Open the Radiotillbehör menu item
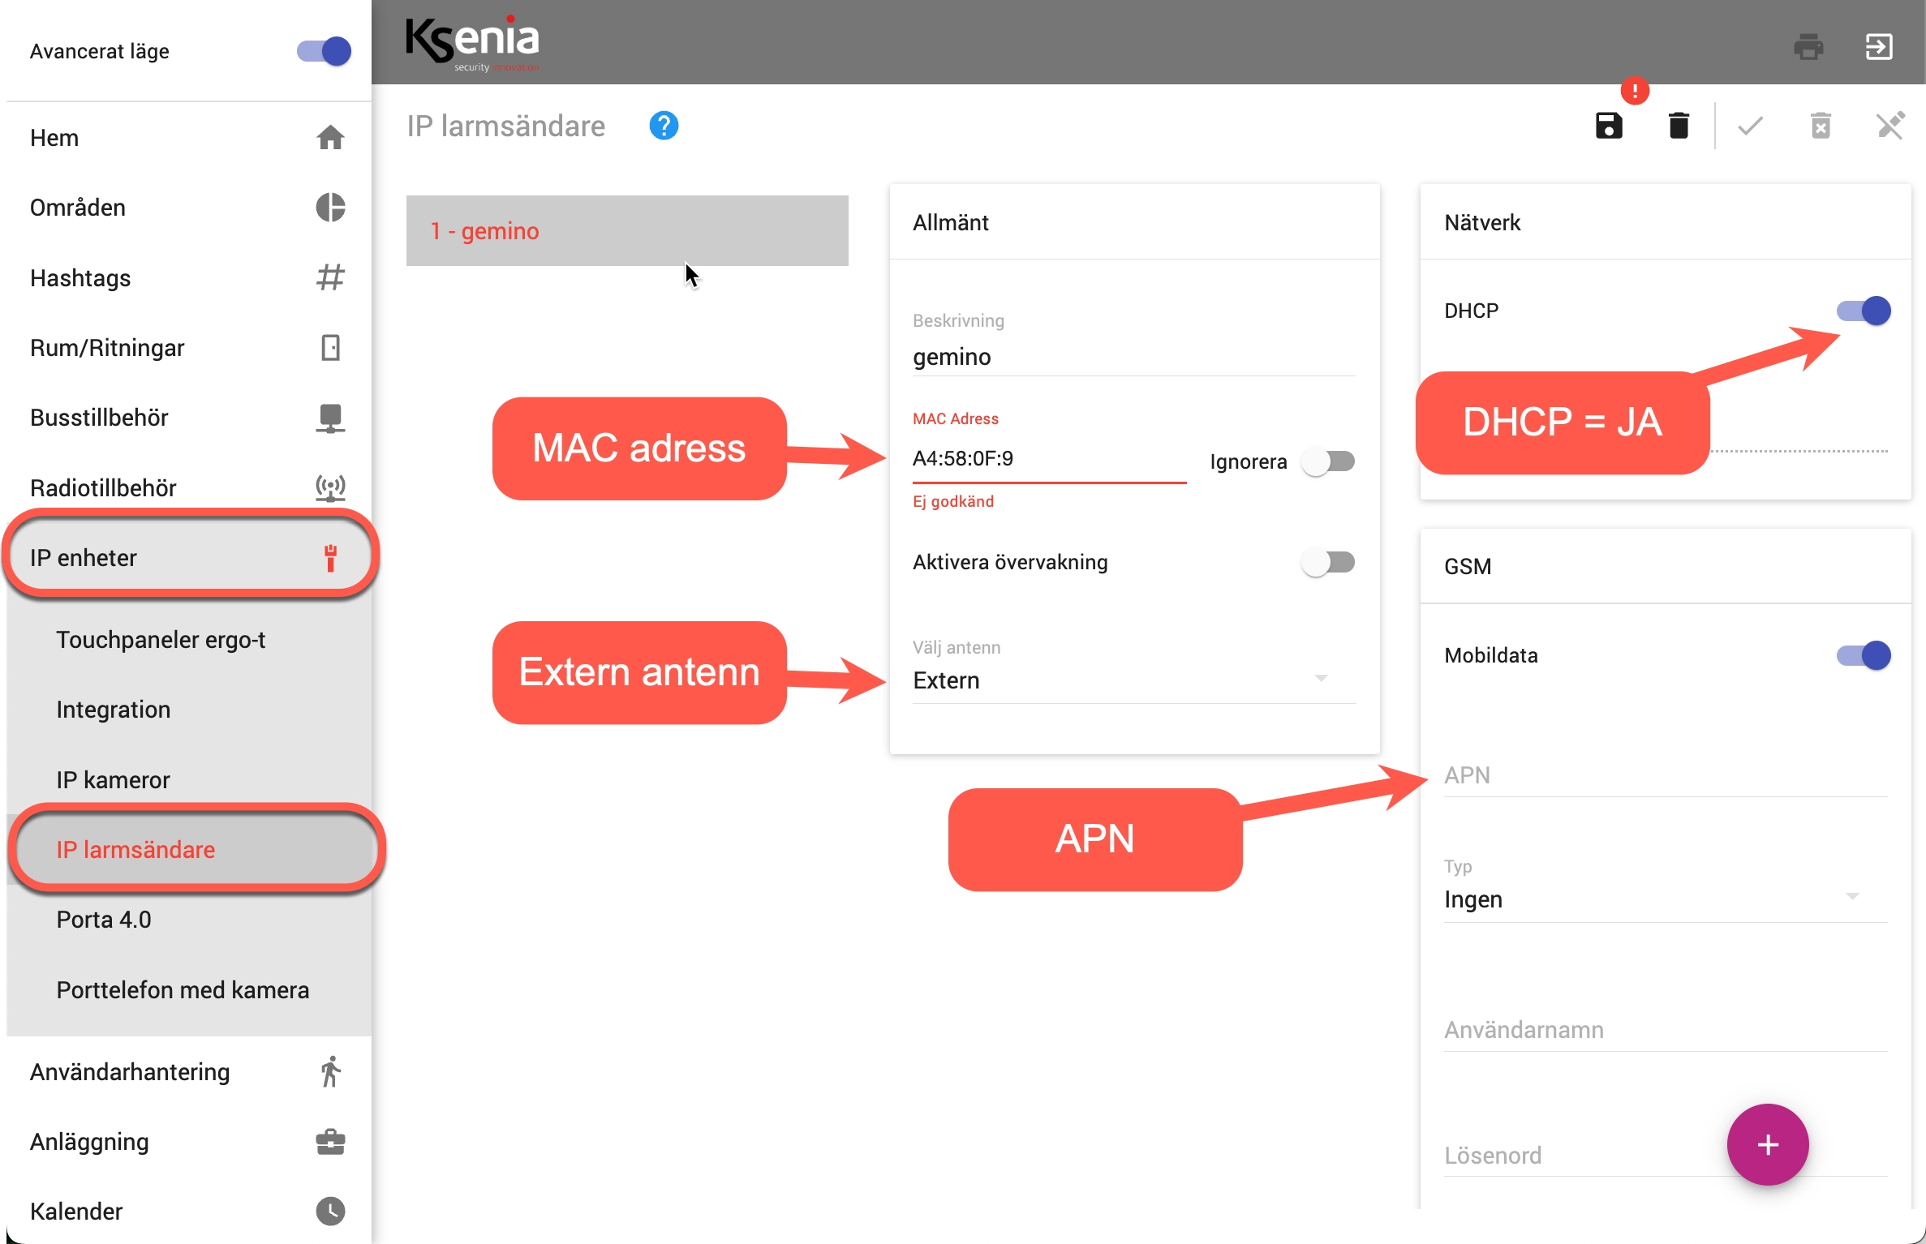Screen dimensions: 1926x1244 point(188,487)
